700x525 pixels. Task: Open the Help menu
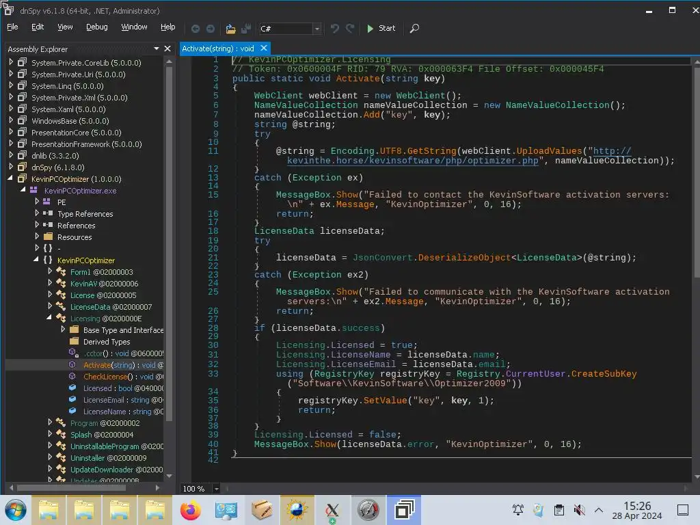(x=168, y=27)
